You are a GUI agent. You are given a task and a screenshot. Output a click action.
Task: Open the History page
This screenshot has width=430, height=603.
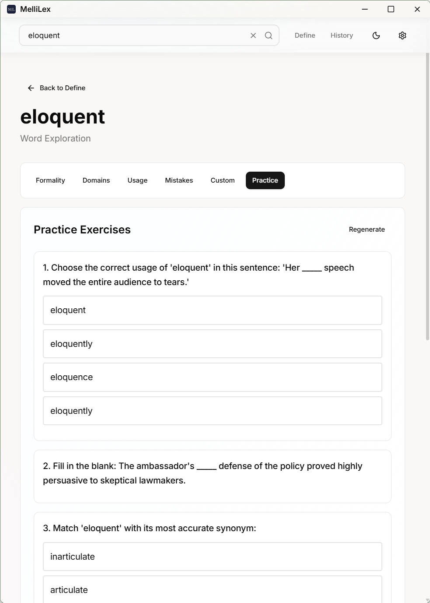tap(342, 35)
